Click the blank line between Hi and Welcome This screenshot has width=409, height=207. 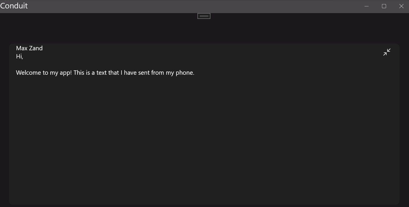click(87, 65)
